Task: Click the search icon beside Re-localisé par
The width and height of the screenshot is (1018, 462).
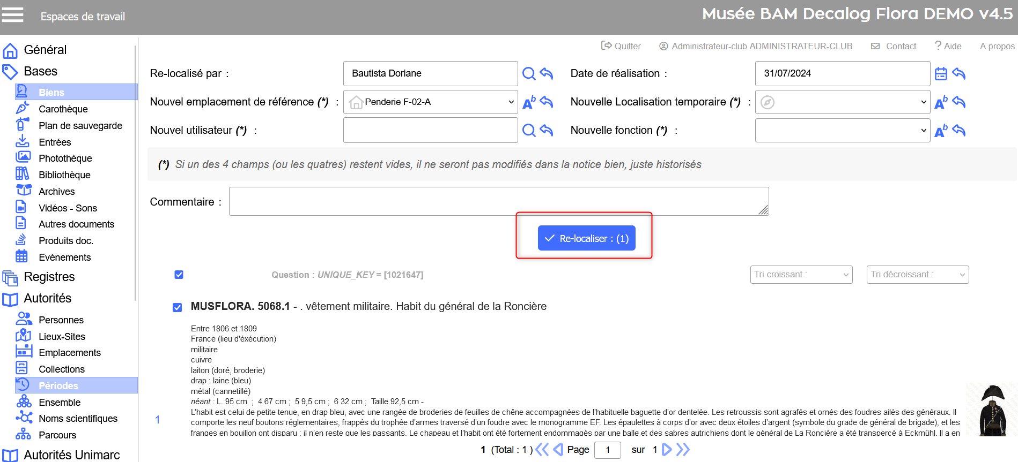Action: pyautogui.click(x=528, y=73)
